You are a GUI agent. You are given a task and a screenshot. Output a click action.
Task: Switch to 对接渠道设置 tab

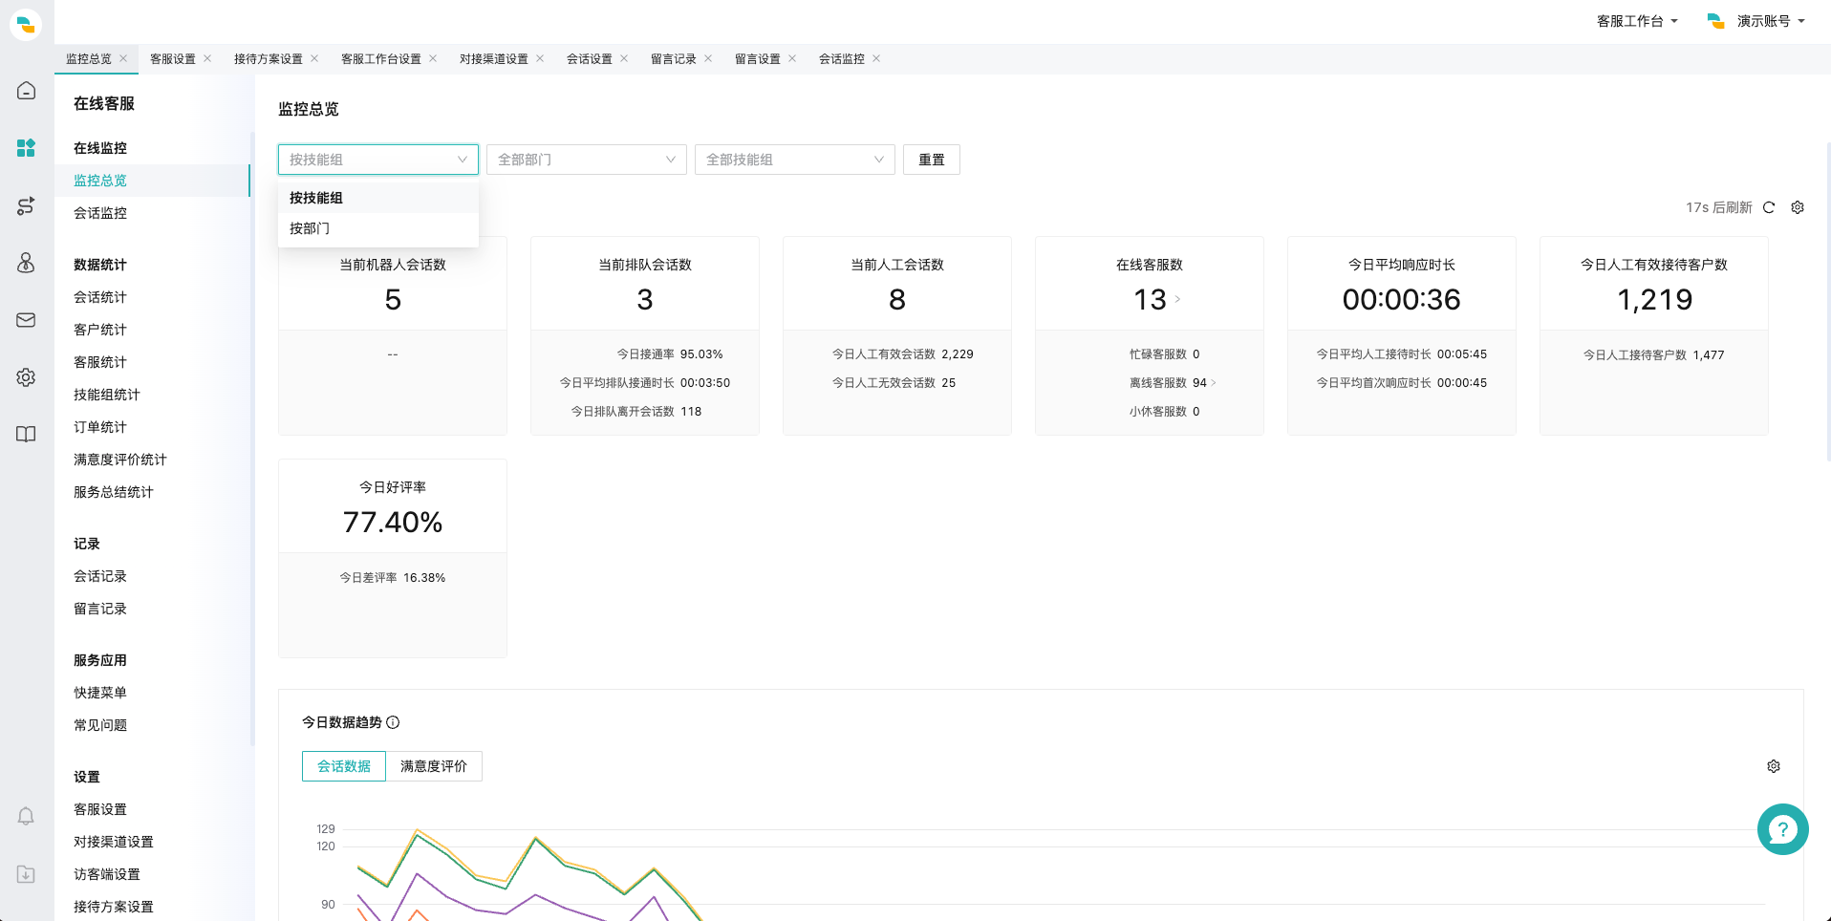(x=494, y=59)
